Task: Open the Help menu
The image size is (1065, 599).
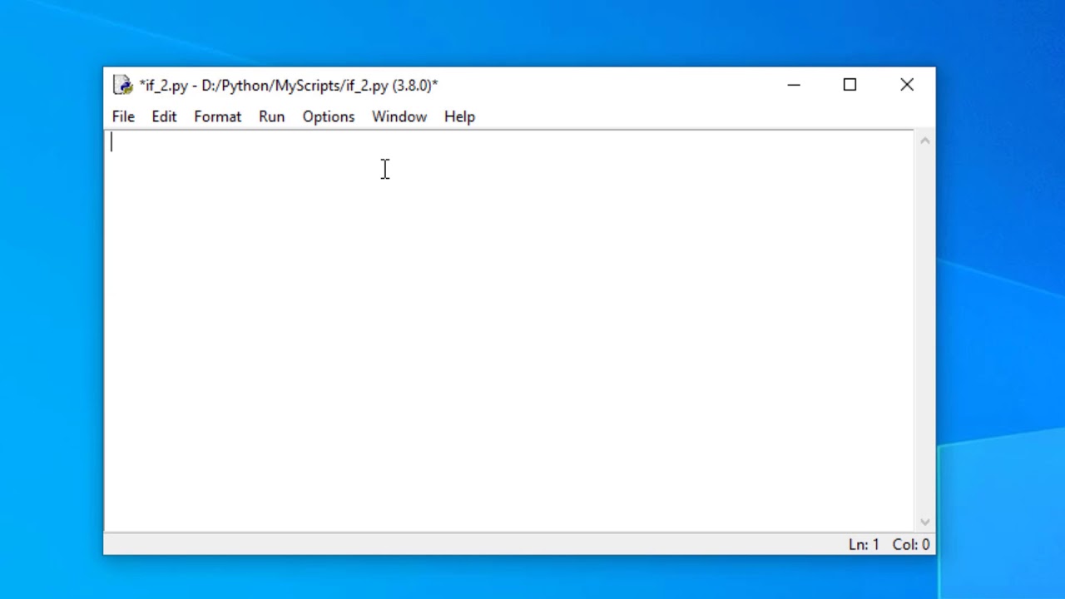Action: 459,116
